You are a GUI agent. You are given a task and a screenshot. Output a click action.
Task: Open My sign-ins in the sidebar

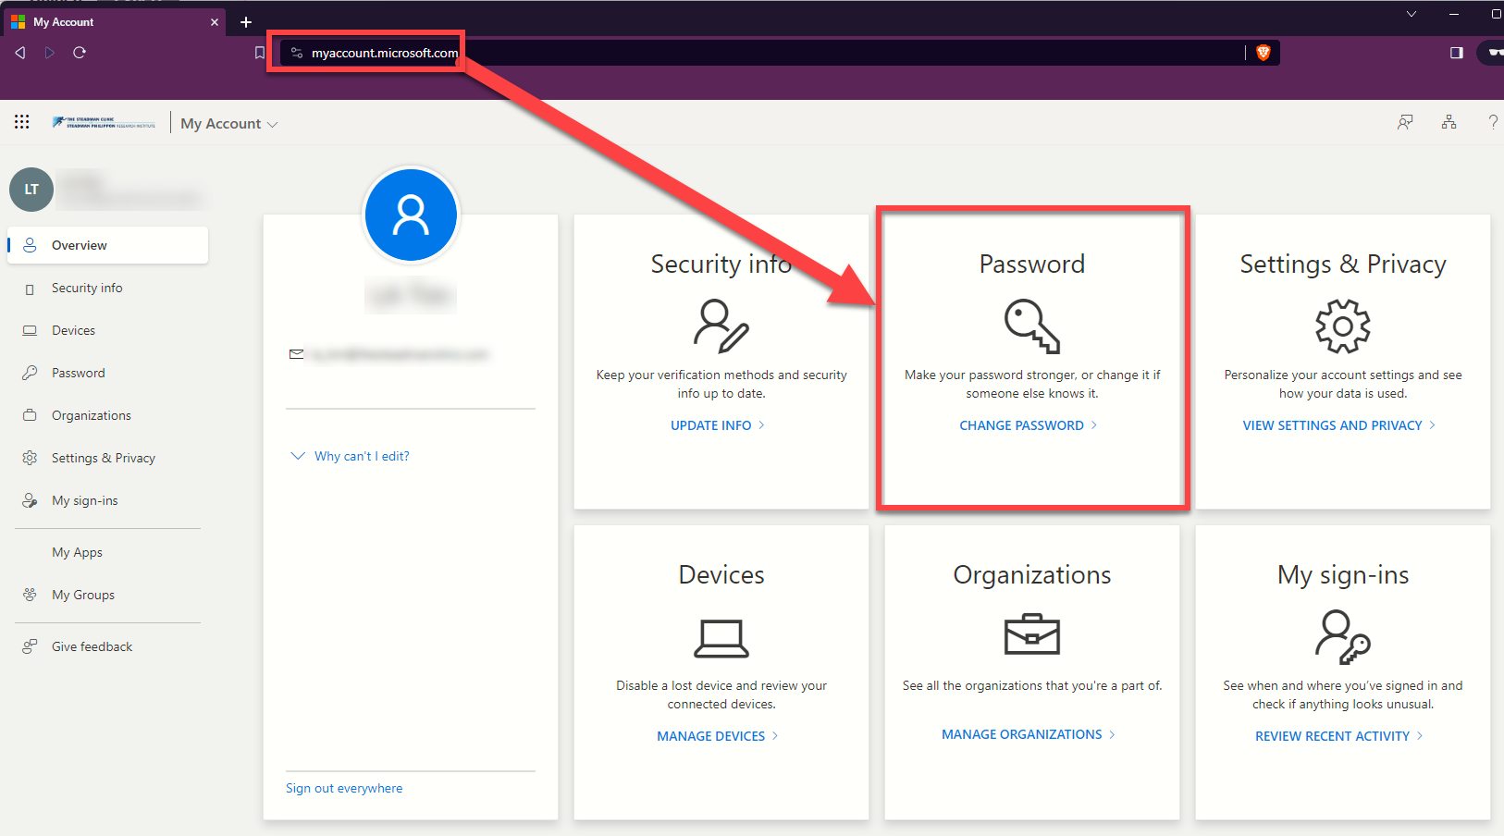(x=108, y=500)
